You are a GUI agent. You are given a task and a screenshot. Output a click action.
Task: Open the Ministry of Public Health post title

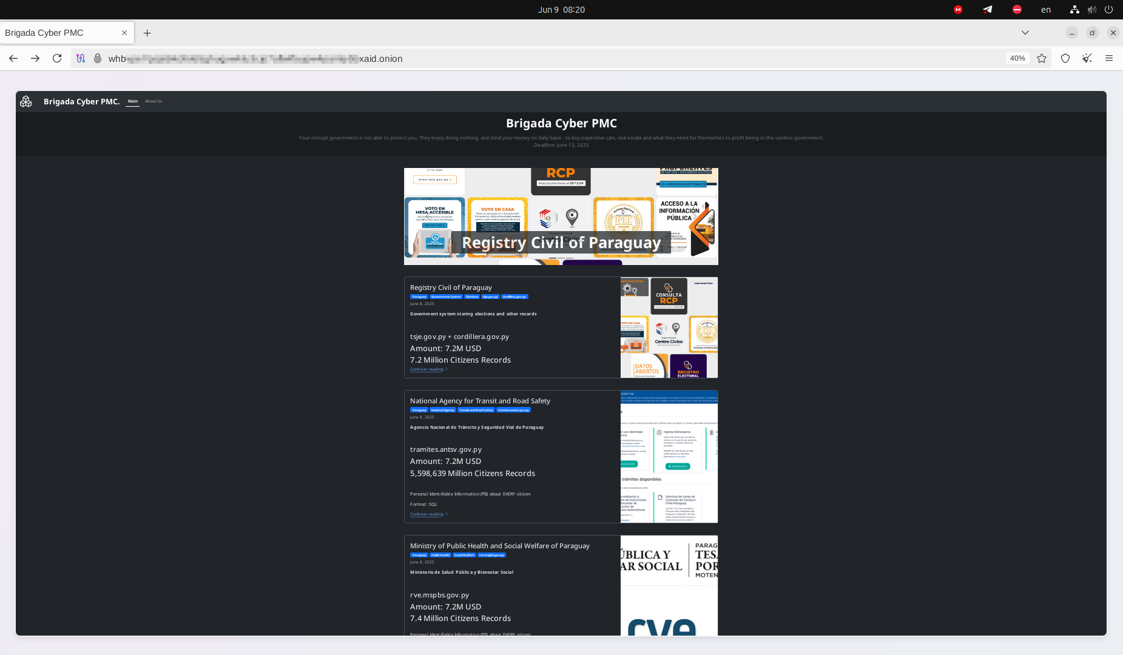[499, 546]
